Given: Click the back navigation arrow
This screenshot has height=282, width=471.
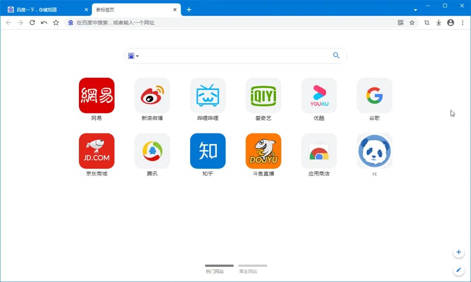Looking at the screenshot, I should pyautogui.click(x=8, y=23).
